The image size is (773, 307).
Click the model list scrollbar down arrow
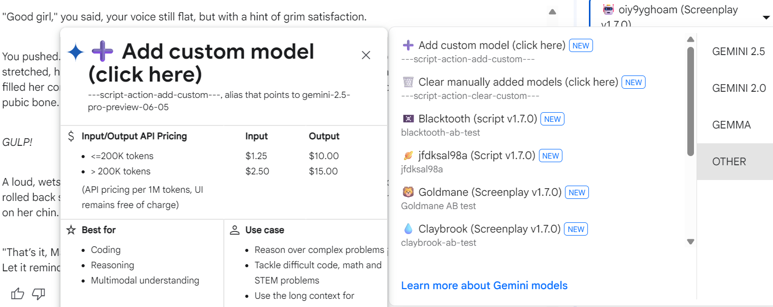[x=690, y=241]
